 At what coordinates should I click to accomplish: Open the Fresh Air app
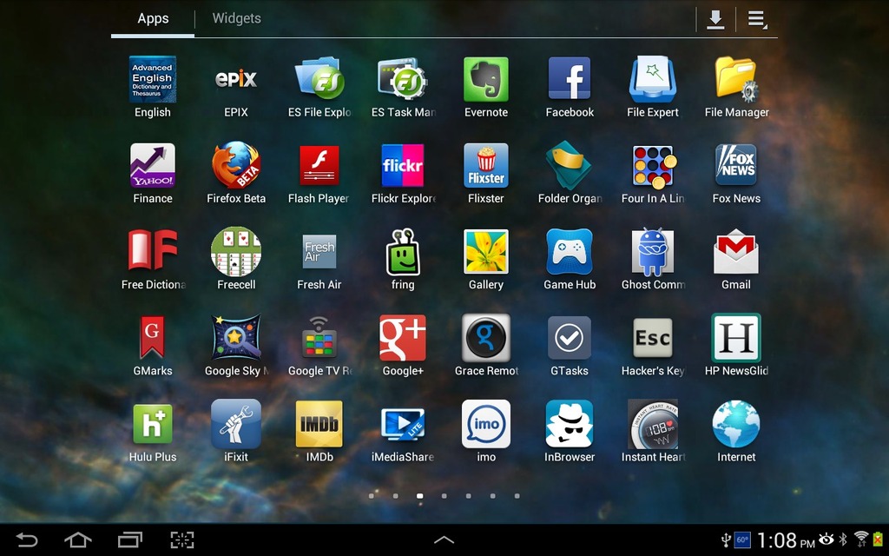coord(319,252)
